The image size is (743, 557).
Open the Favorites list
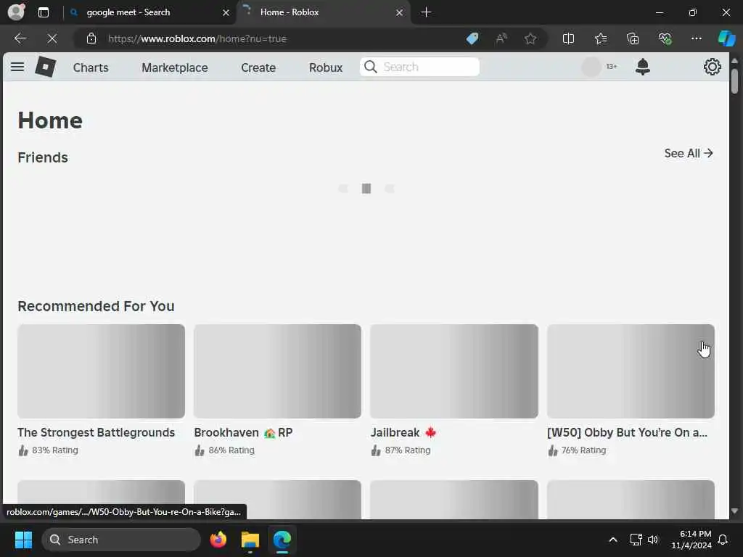(600, 38)
